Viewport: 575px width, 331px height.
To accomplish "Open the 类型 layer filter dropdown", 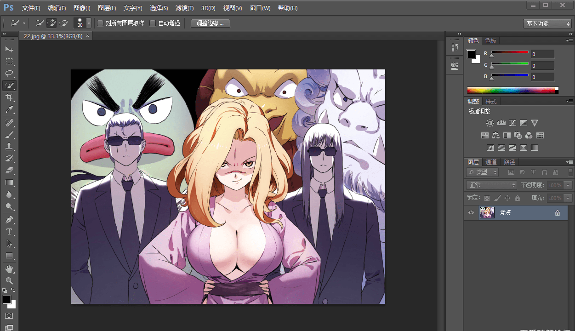I will click(x=482, y=172).
